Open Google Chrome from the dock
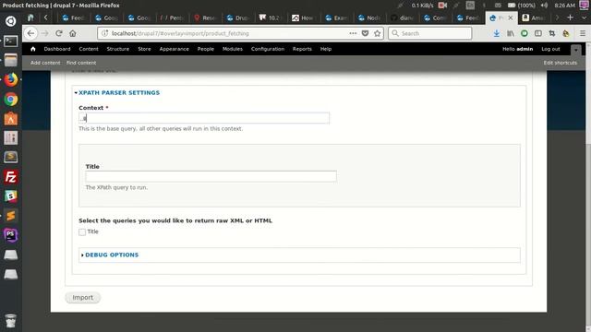591x332 pixels. pos(10,100)
